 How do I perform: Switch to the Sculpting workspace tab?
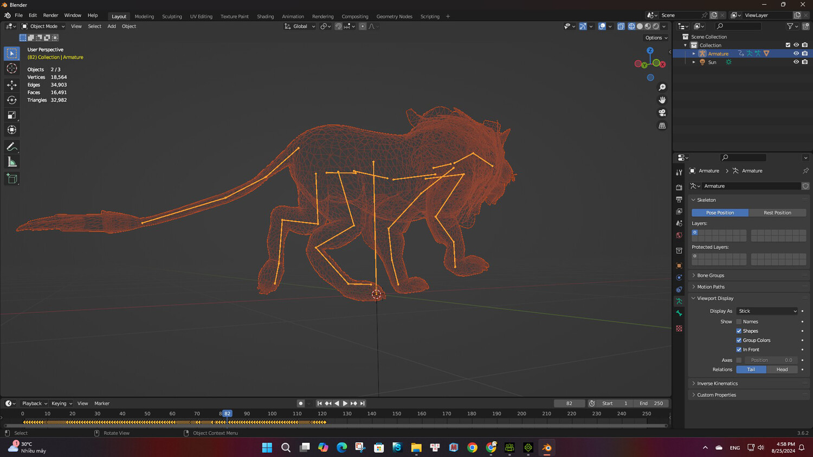(x=172, y=16)
